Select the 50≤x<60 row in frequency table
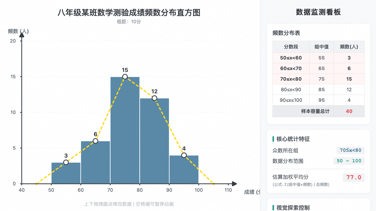 pyautogui.click(x=319, y=58)
